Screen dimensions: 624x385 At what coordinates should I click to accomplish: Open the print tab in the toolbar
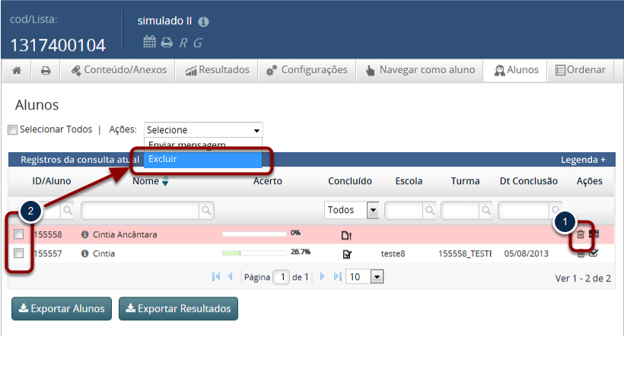click(x=46, y=71)
